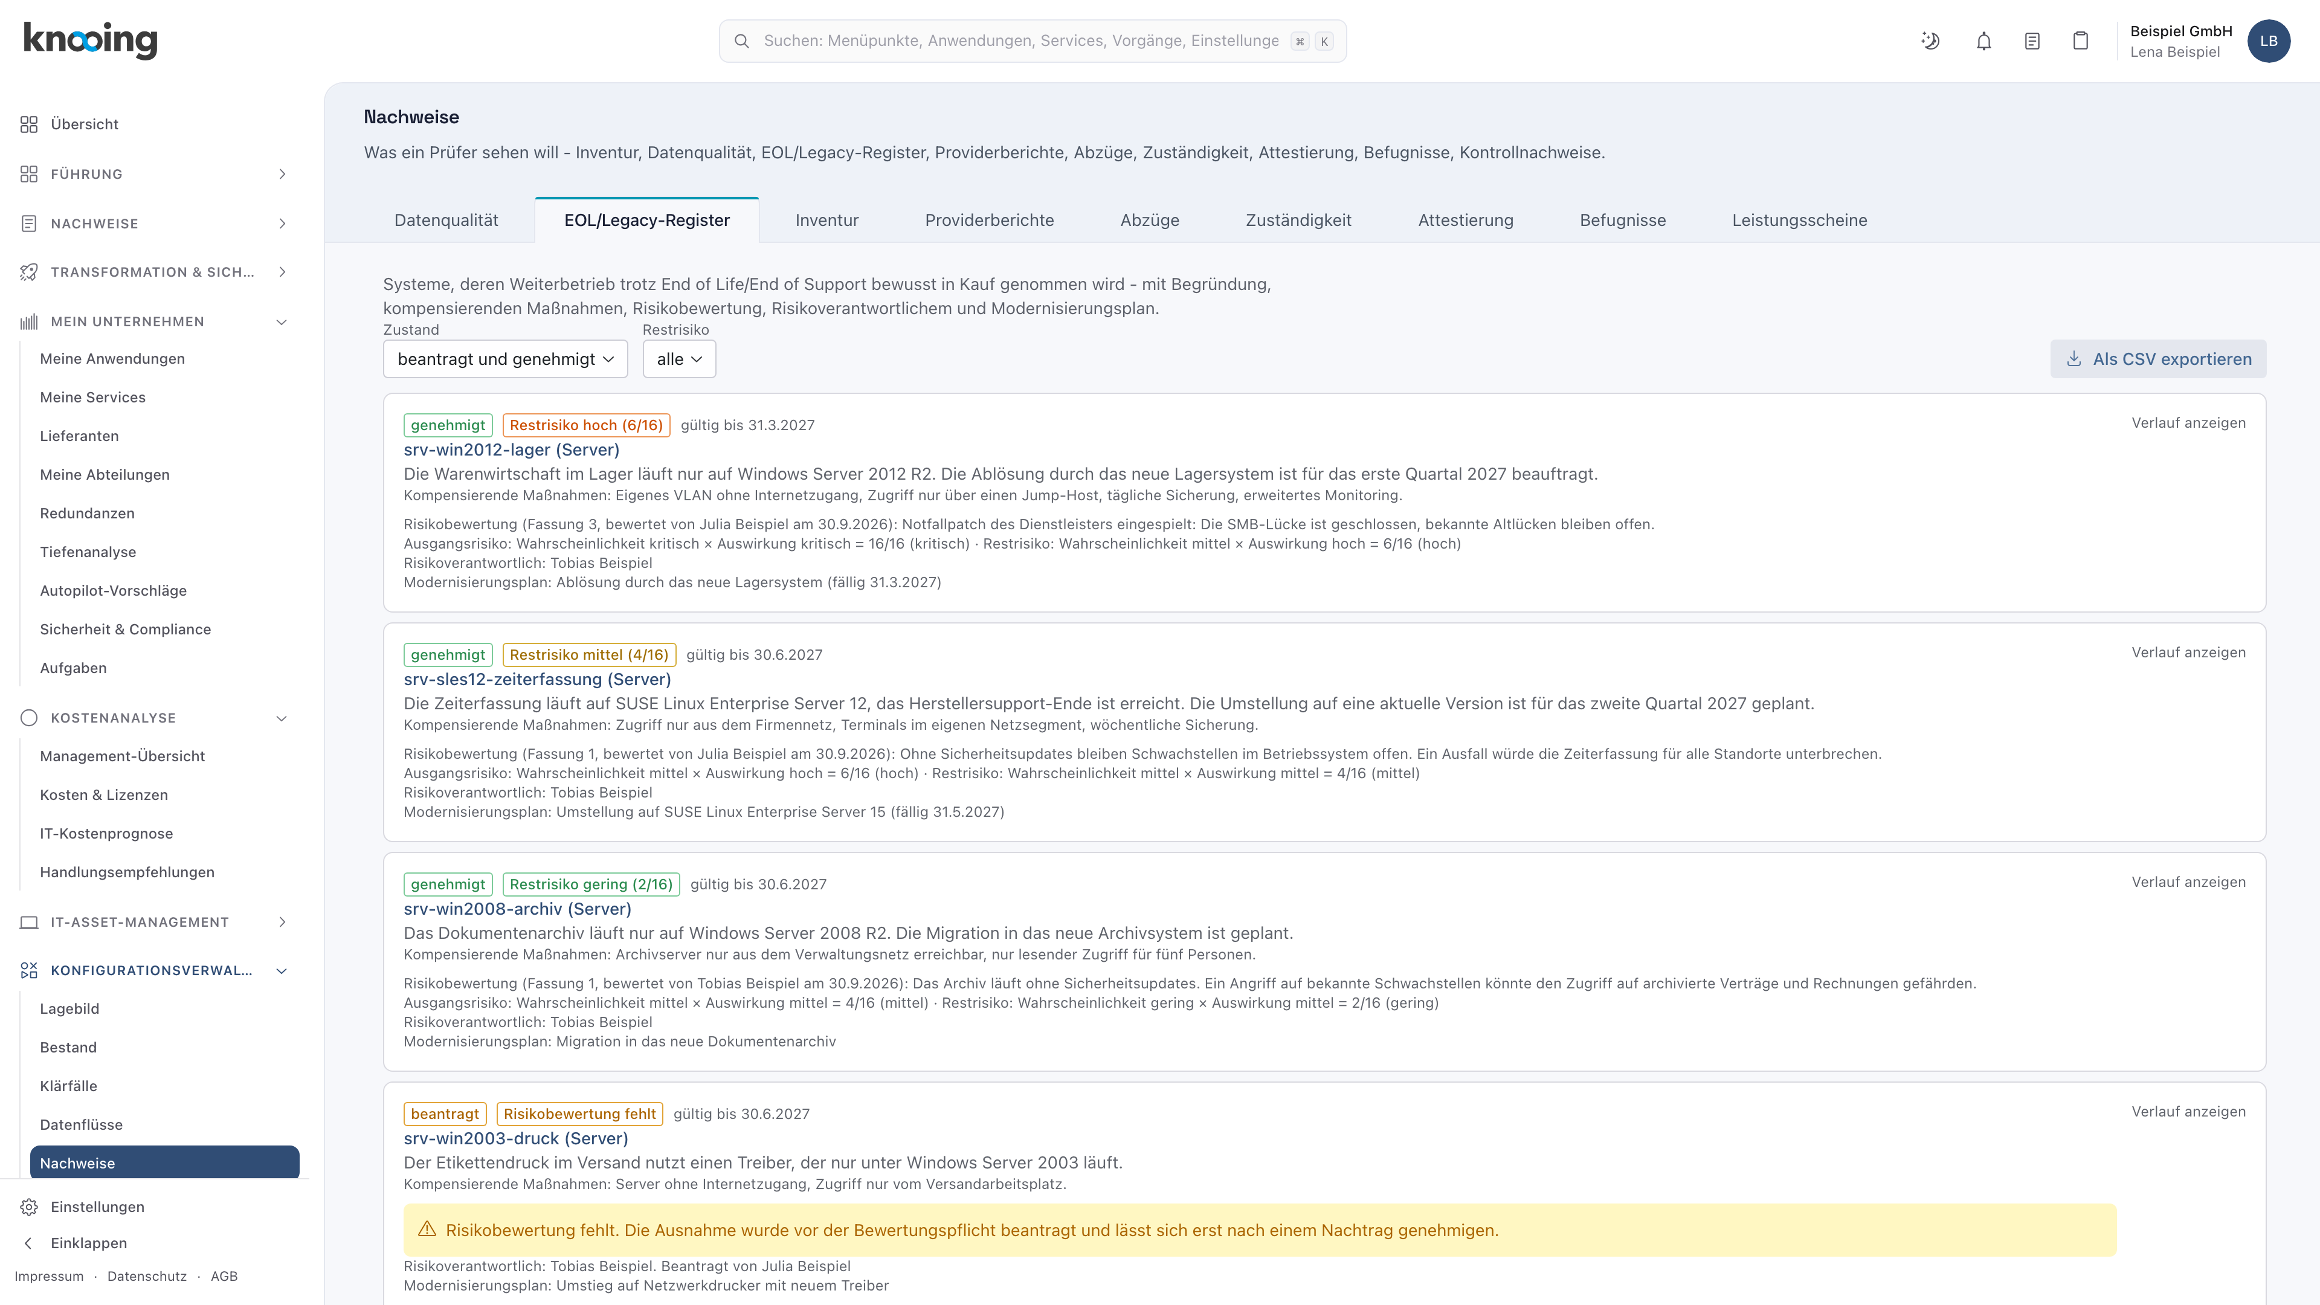Open the Leistungsscheine tab
This screenshot has width=2320, height=1305.
(x=1799, y=221)
